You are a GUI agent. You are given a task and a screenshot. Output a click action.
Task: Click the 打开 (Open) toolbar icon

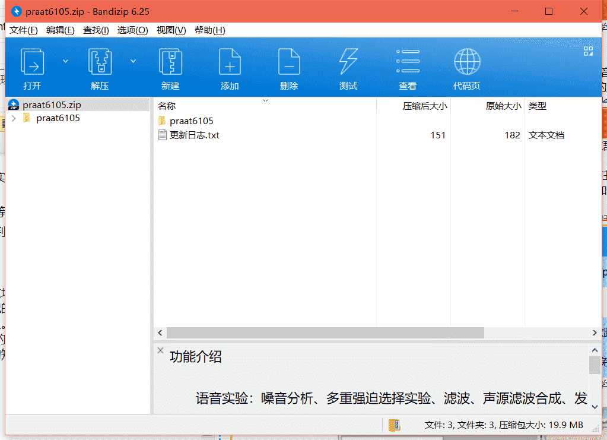tap(32, 62)
